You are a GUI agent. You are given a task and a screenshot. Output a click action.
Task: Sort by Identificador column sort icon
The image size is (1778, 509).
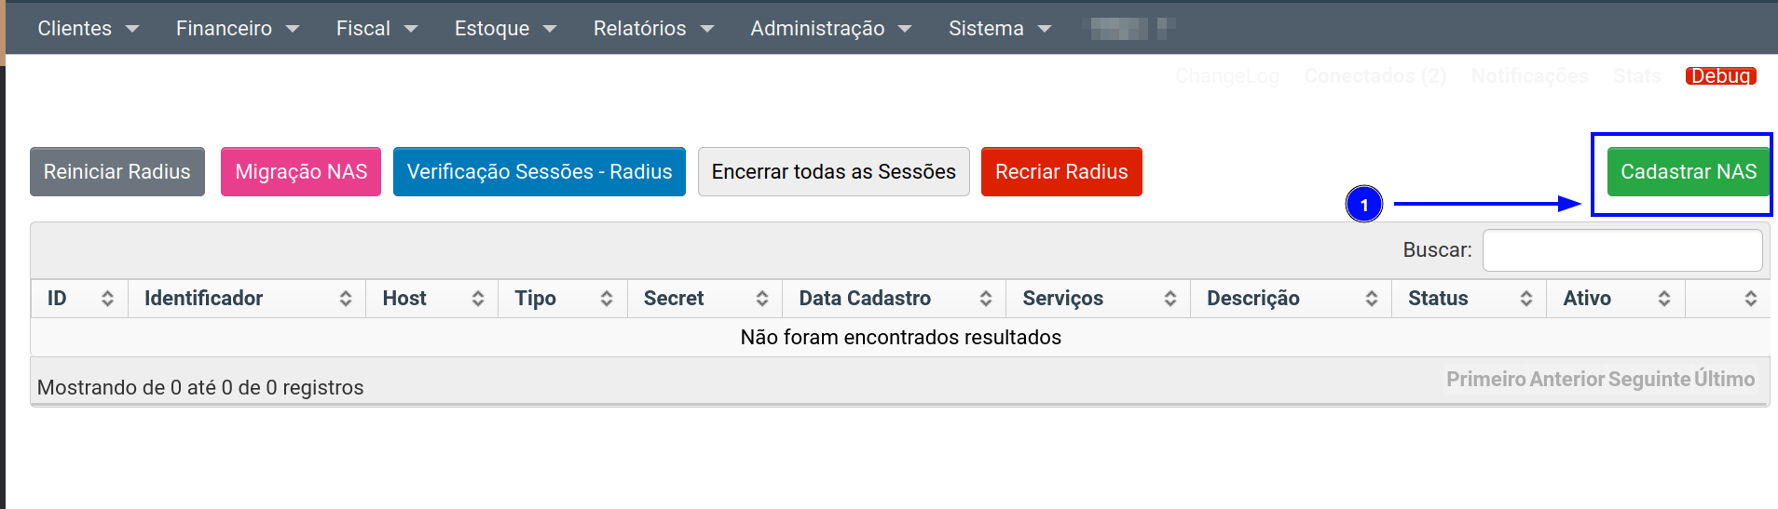pos(345,299)
